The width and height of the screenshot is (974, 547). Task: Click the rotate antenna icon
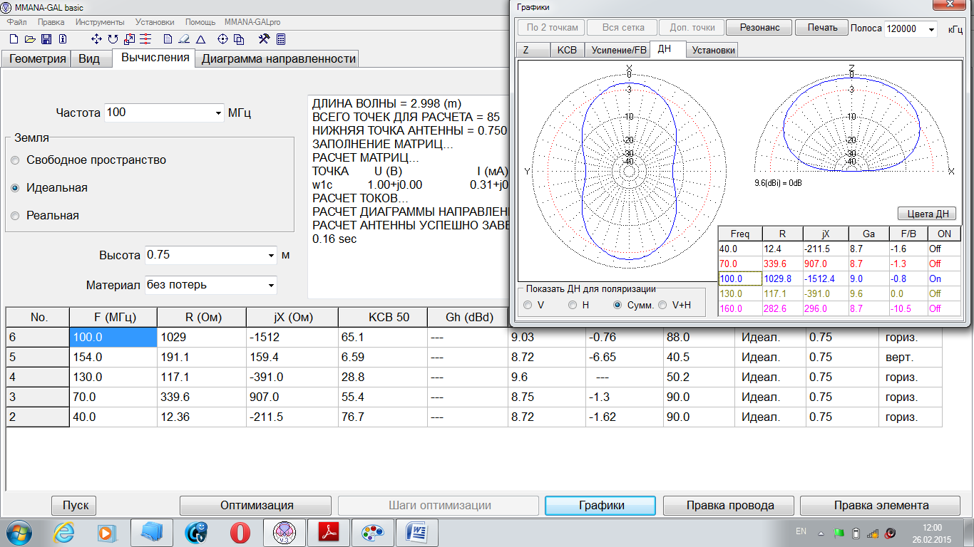114,39
